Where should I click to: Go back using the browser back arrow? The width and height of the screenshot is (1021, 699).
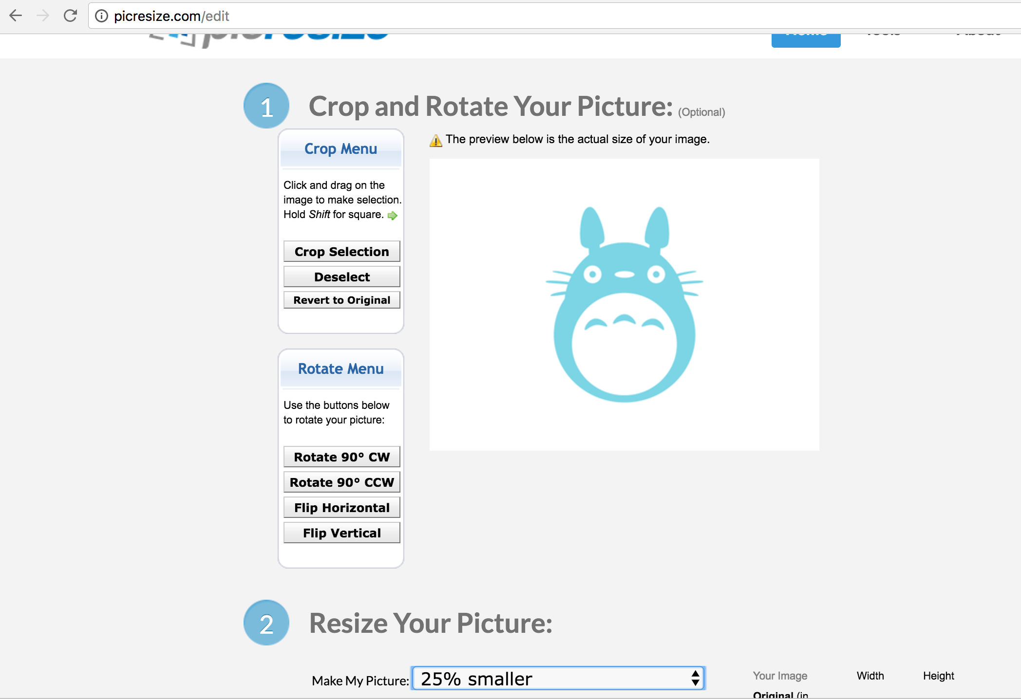point(16,16)
